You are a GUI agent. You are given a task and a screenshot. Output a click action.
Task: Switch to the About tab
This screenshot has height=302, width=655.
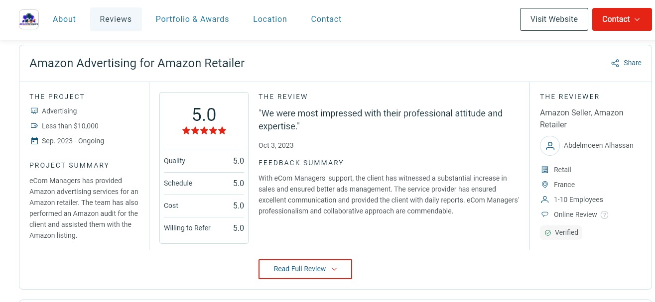(x=64, y=19)
